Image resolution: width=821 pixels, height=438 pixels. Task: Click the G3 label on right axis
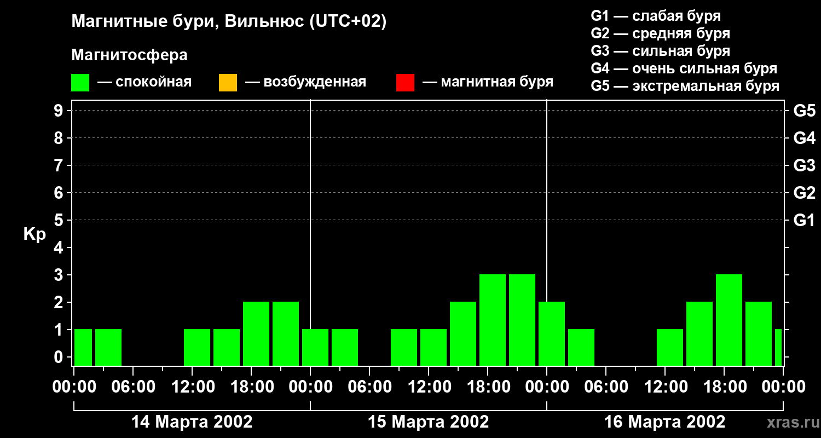pos(805,165)
